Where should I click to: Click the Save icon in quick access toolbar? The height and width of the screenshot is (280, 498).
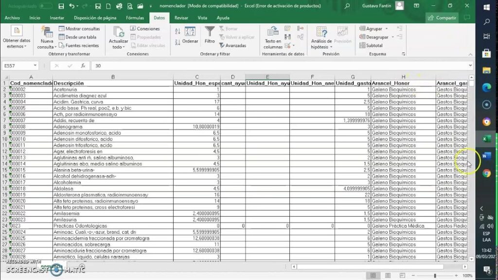(61, 6)
